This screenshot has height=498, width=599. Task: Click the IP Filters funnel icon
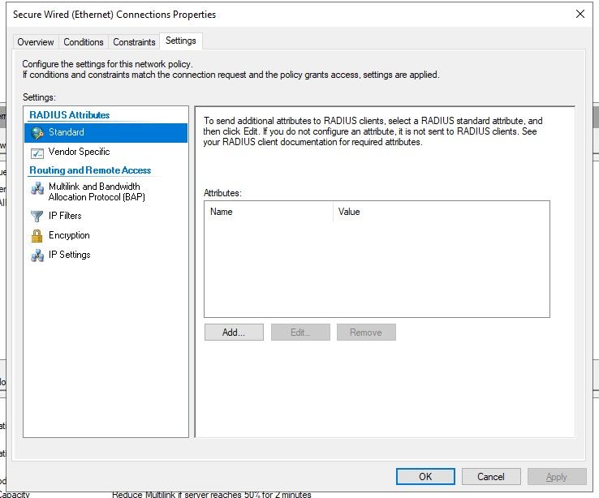click(x=37, y=217)
